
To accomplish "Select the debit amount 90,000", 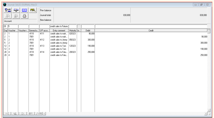I will [x=92, y=33].
